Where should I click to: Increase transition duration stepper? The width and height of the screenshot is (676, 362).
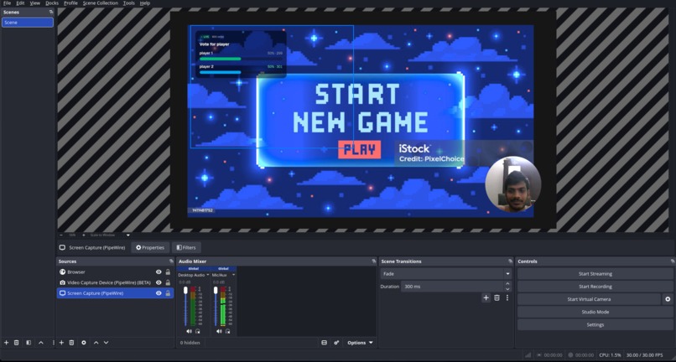(508, 283)
